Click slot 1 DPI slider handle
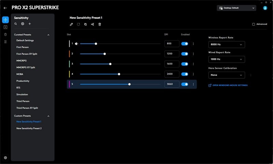 coord(96,44)
